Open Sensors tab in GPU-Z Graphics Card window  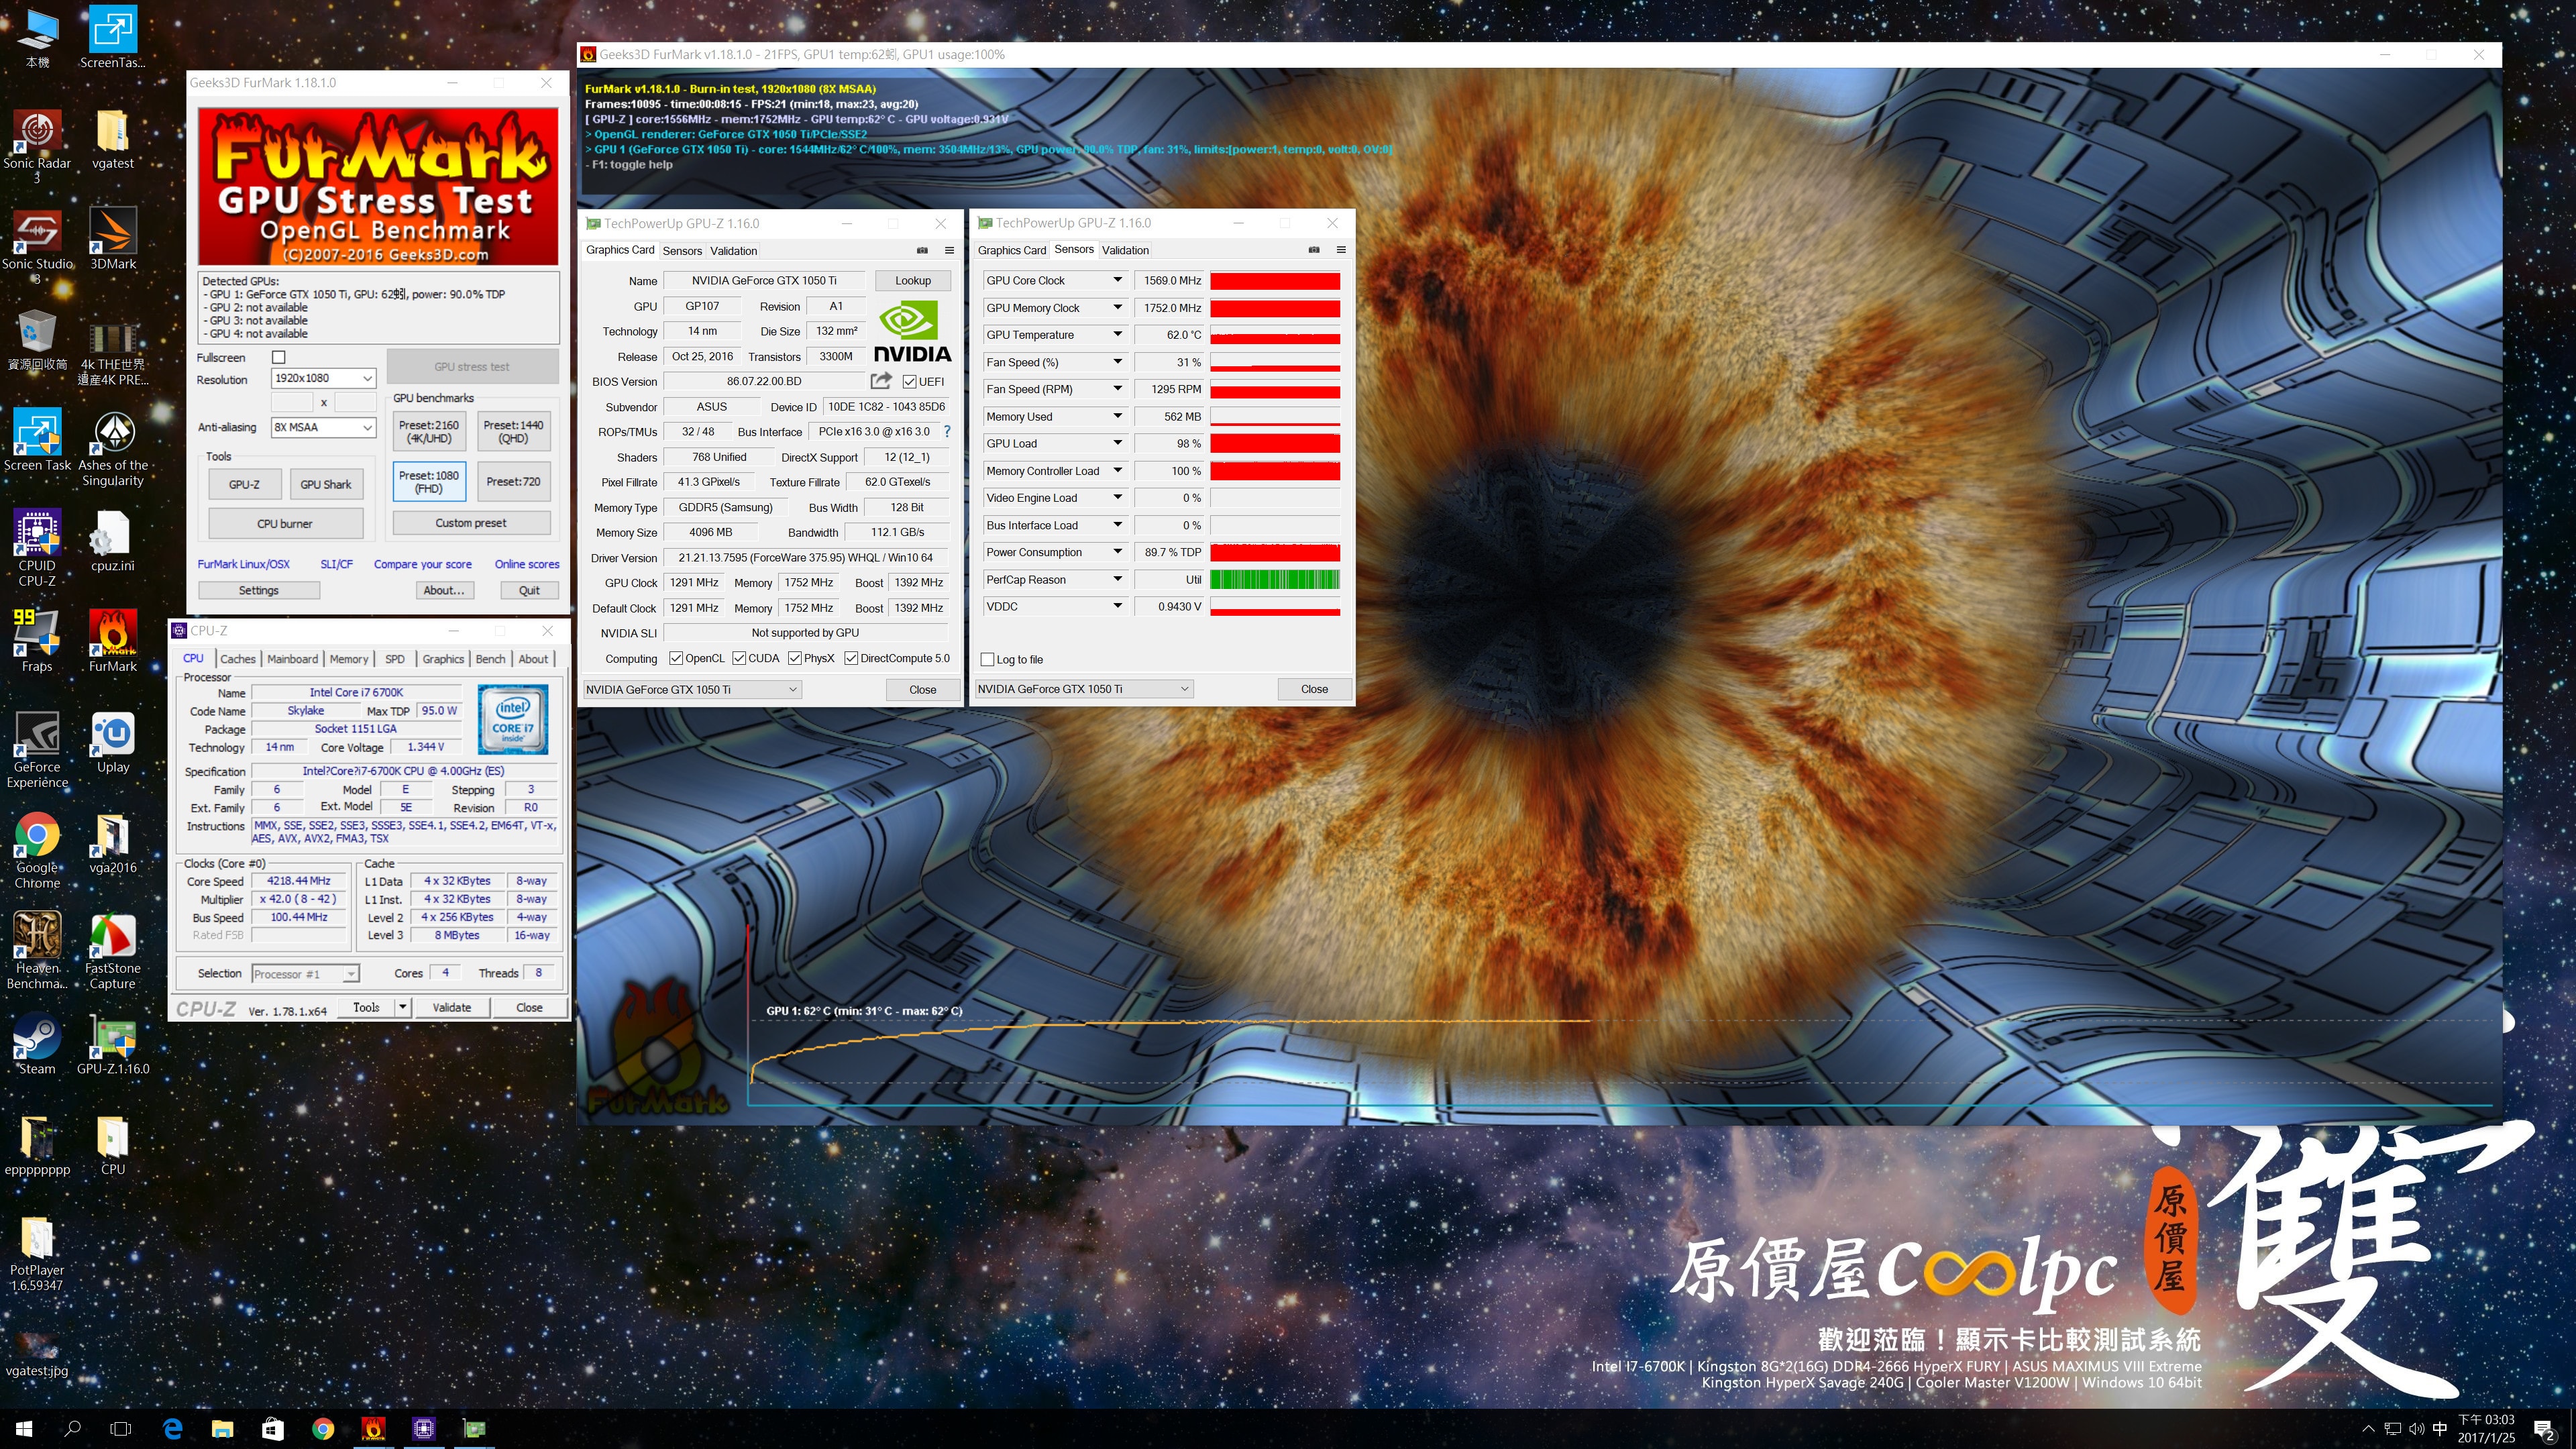tap(682, 250)
